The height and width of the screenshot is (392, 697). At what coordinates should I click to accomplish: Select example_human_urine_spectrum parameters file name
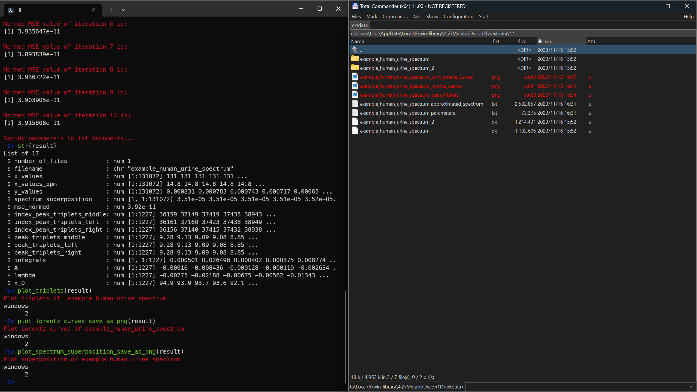pyautogui.click(x=407, y=113)
